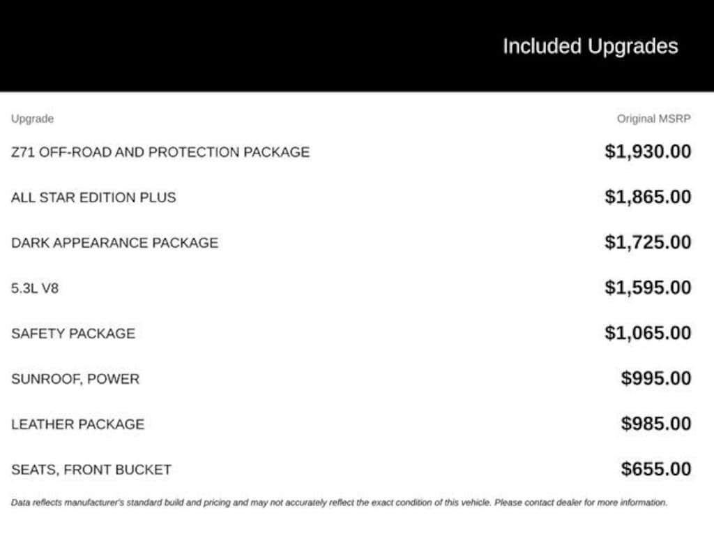
Task: Select the All Star Edition Plus upgrade
Action: point(93,198)
